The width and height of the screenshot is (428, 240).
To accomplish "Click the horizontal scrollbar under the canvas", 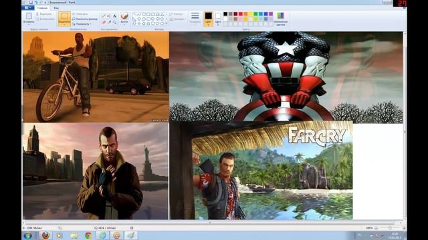I will point(213,222).
